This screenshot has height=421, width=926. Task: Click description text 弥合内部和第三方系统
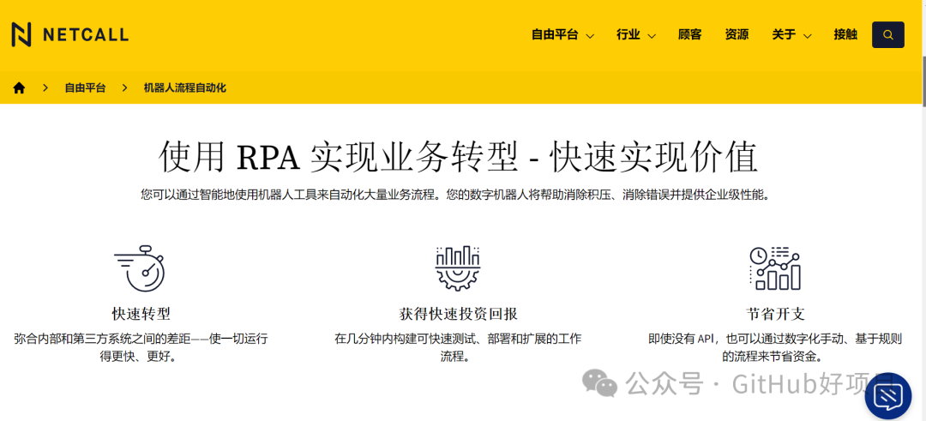[x=141, y=348]
